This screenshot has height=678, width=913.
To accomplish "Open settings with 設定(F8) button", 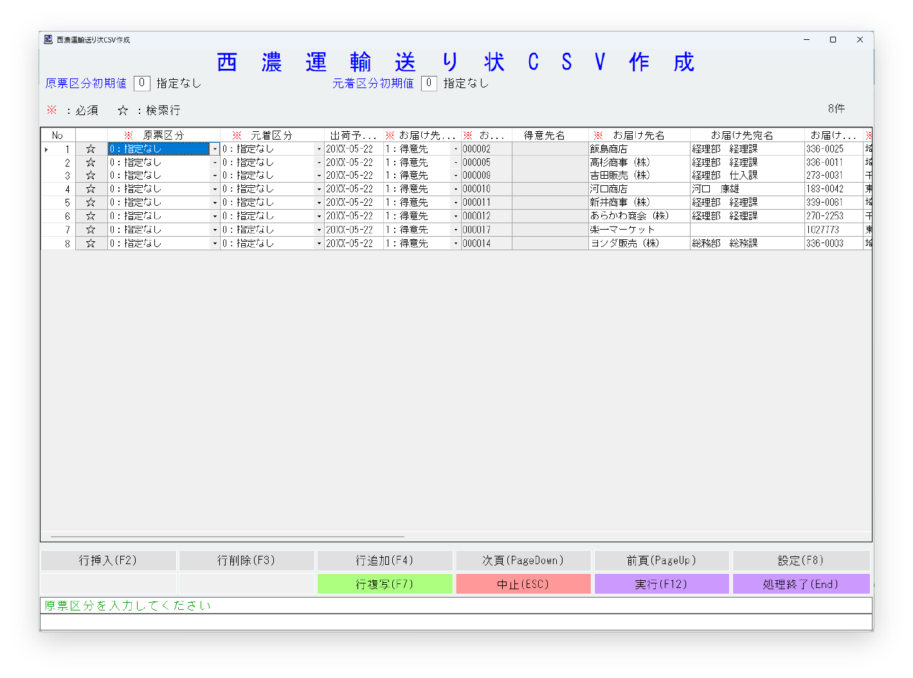I will point(800,560).
